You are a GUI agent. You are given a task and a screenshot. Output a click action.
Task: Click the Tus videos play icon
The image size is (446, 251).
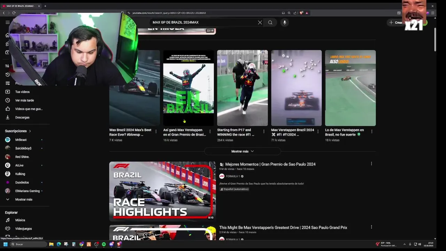(x=8, y=92)
